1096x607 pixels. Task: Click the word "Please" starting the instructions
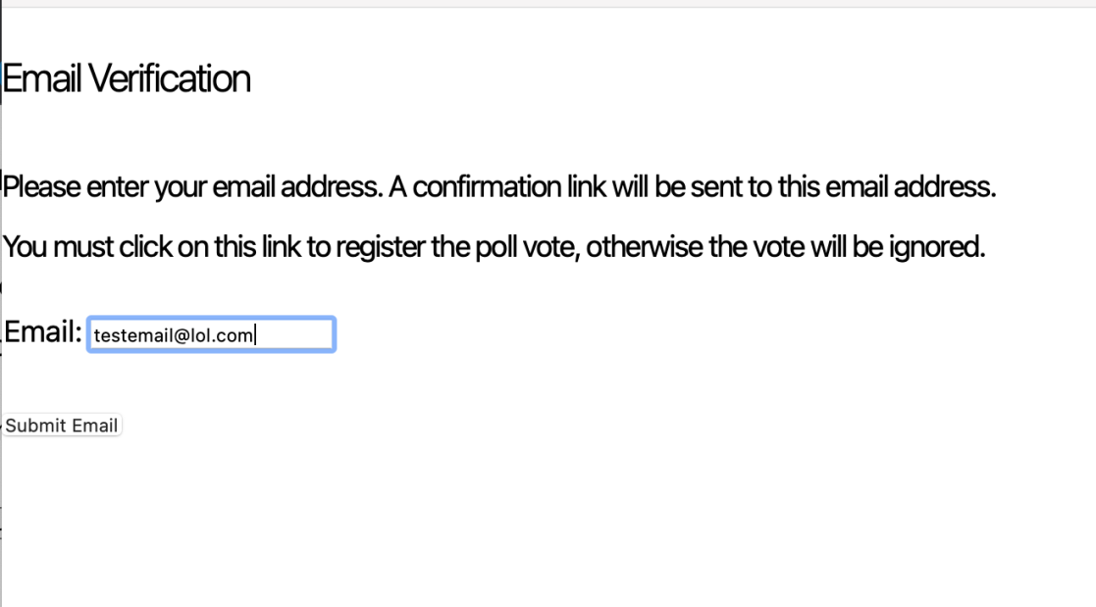[41, 186]
